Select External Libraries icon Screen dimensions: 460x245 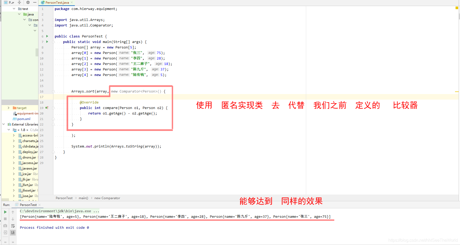click(9, 124)
